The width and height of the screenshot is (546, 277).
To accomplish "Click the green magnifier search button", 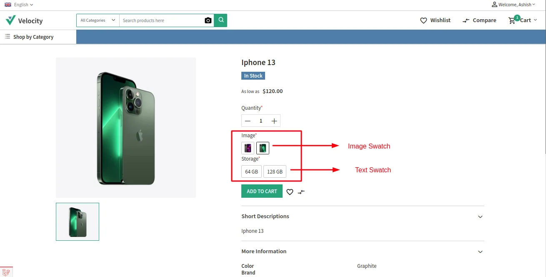I will click(x=220, y=20).
